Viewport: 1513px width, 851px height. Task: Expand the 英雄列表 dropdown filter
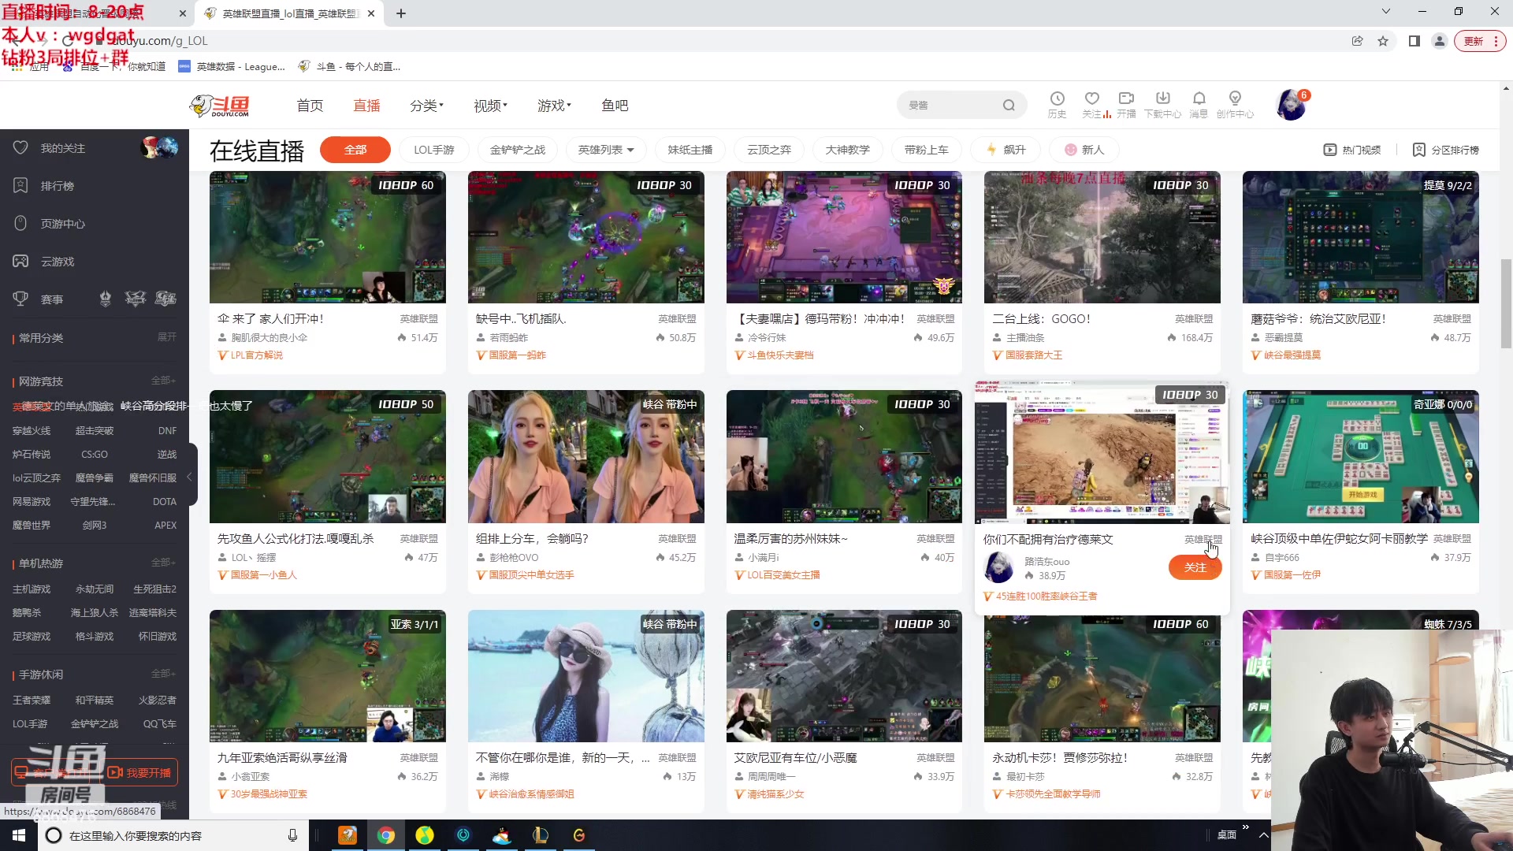(605, 150)
